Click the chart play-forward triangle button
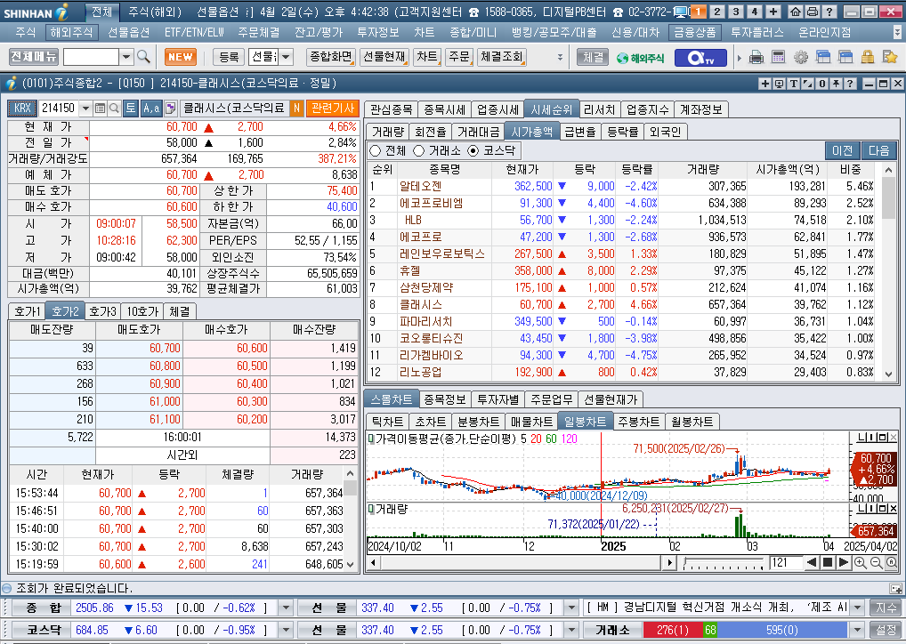This screenshot has height=644, width=906. 843,562
